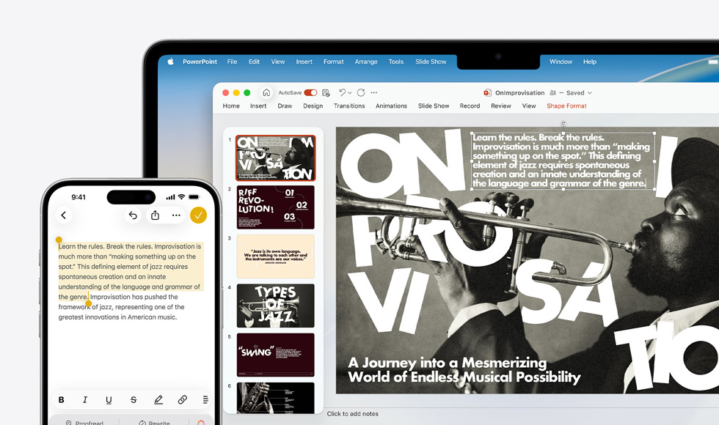The image size is (719, 425).
Task: Open the Slide Show menu in the menu bar
Action: tap(431, 62)
